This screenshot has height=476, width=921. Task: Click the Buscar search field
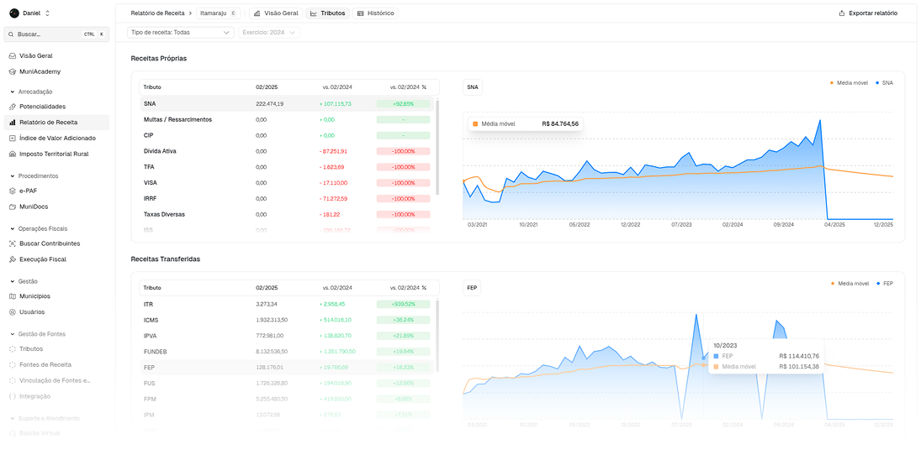[x=56, y=34]
